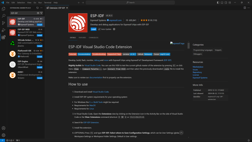The image size is (252, 142).
Task: Open the Tutorials badge
Action: point(73,54)
